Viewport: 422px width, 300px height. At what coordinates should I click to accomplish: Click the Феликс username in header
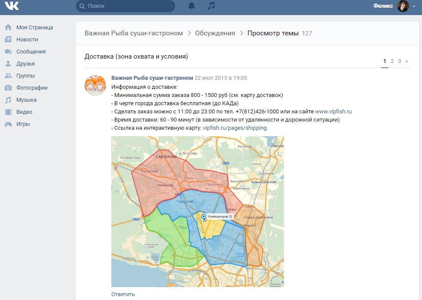(383, 6)
